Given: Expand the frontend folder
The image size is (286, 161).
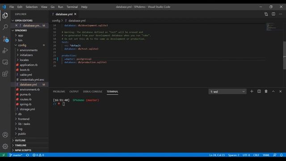Looking at the screenshot, I should [x=24, y=119].
